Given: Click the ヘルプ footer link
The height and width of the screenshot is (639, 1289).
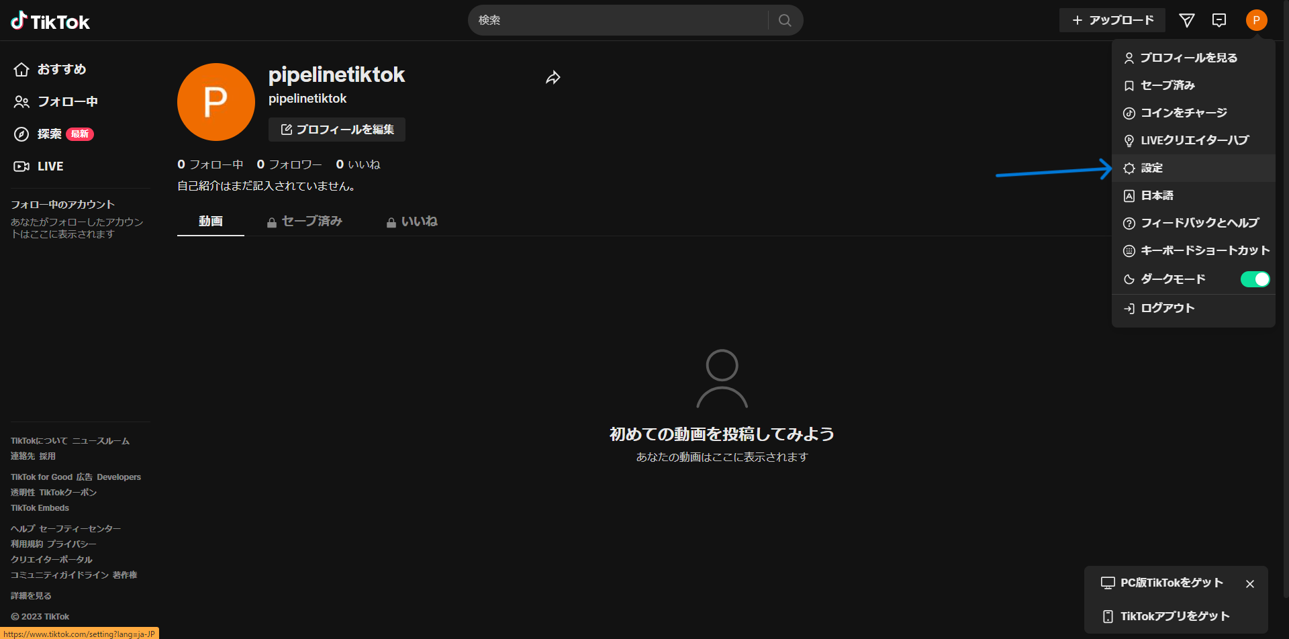Looking at the screenshot, I should [x=23, y=529].
